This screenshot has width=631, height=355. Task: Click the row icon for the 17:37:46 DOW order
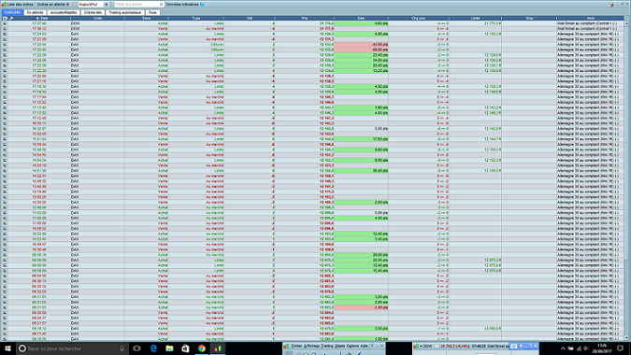(x=5, y=23)
